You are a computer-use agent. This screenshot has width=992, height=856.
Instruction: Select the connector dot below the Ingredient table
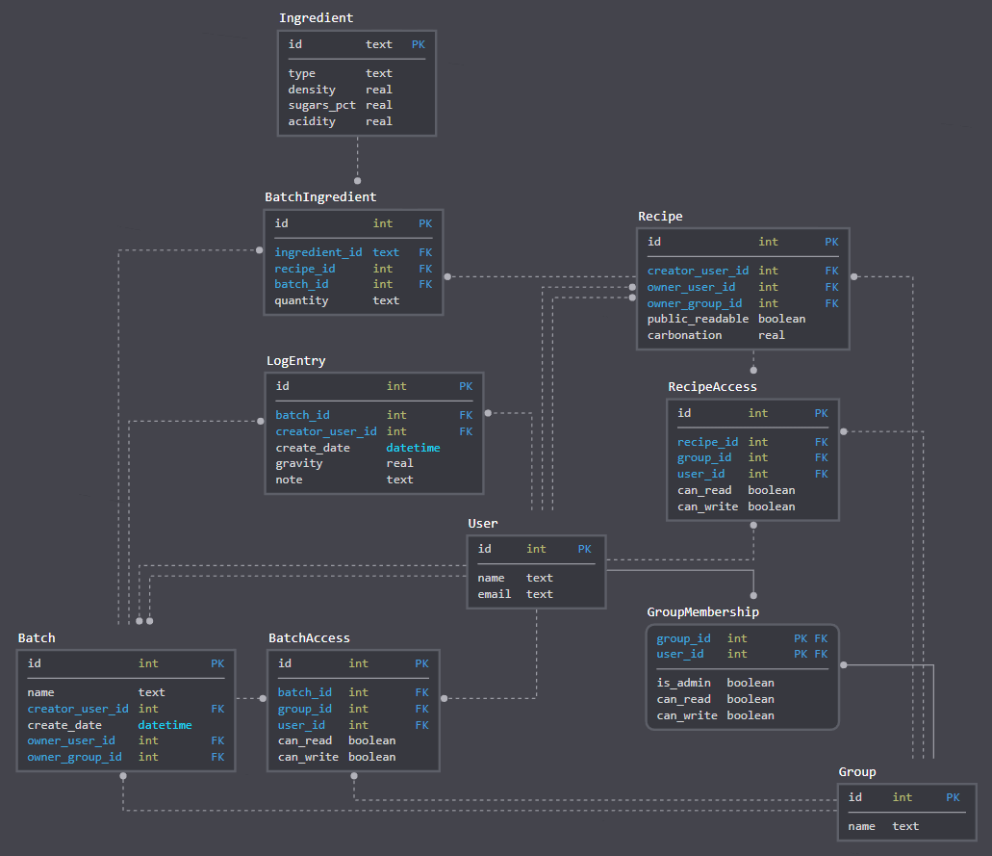point(357,180)
